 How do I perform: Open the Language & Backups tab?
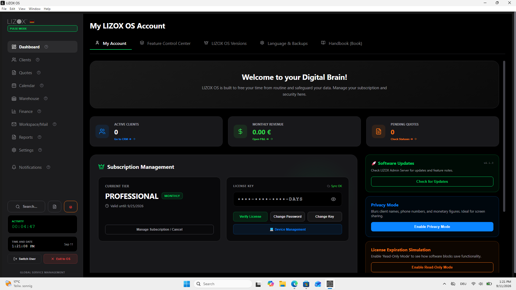pos(284,43)
